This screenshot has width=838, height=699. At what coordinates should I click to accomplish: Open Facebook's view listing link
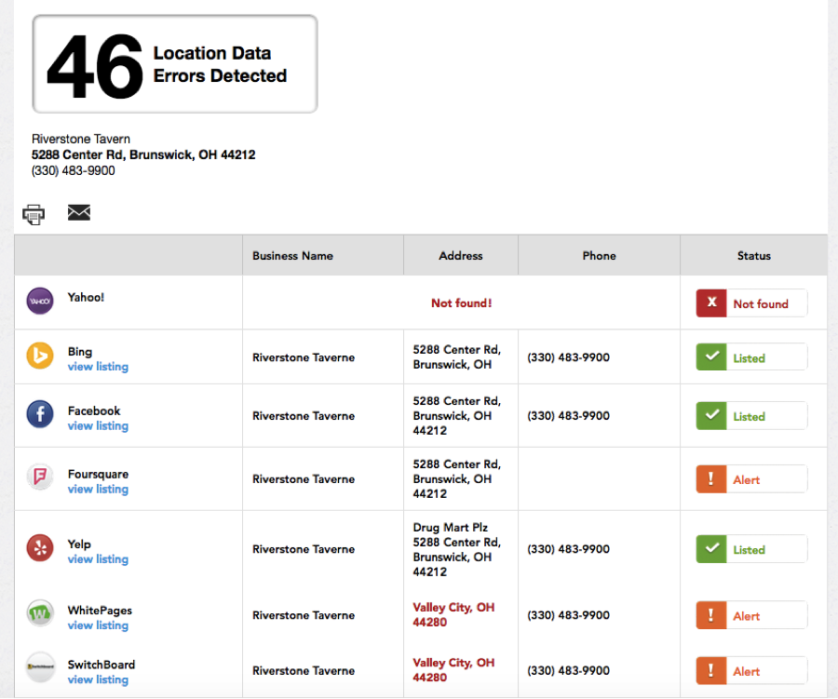pyautogui.click(x=98, y=426)
